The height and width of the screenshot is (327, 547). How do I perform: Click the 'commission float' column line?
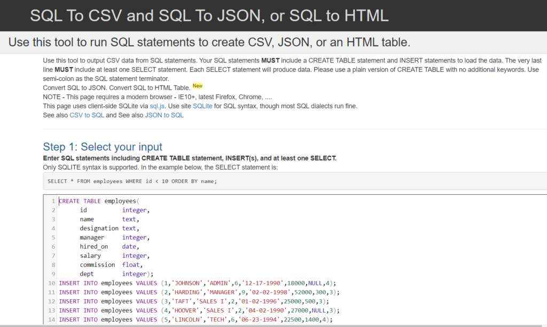click(x=111, y=265)
